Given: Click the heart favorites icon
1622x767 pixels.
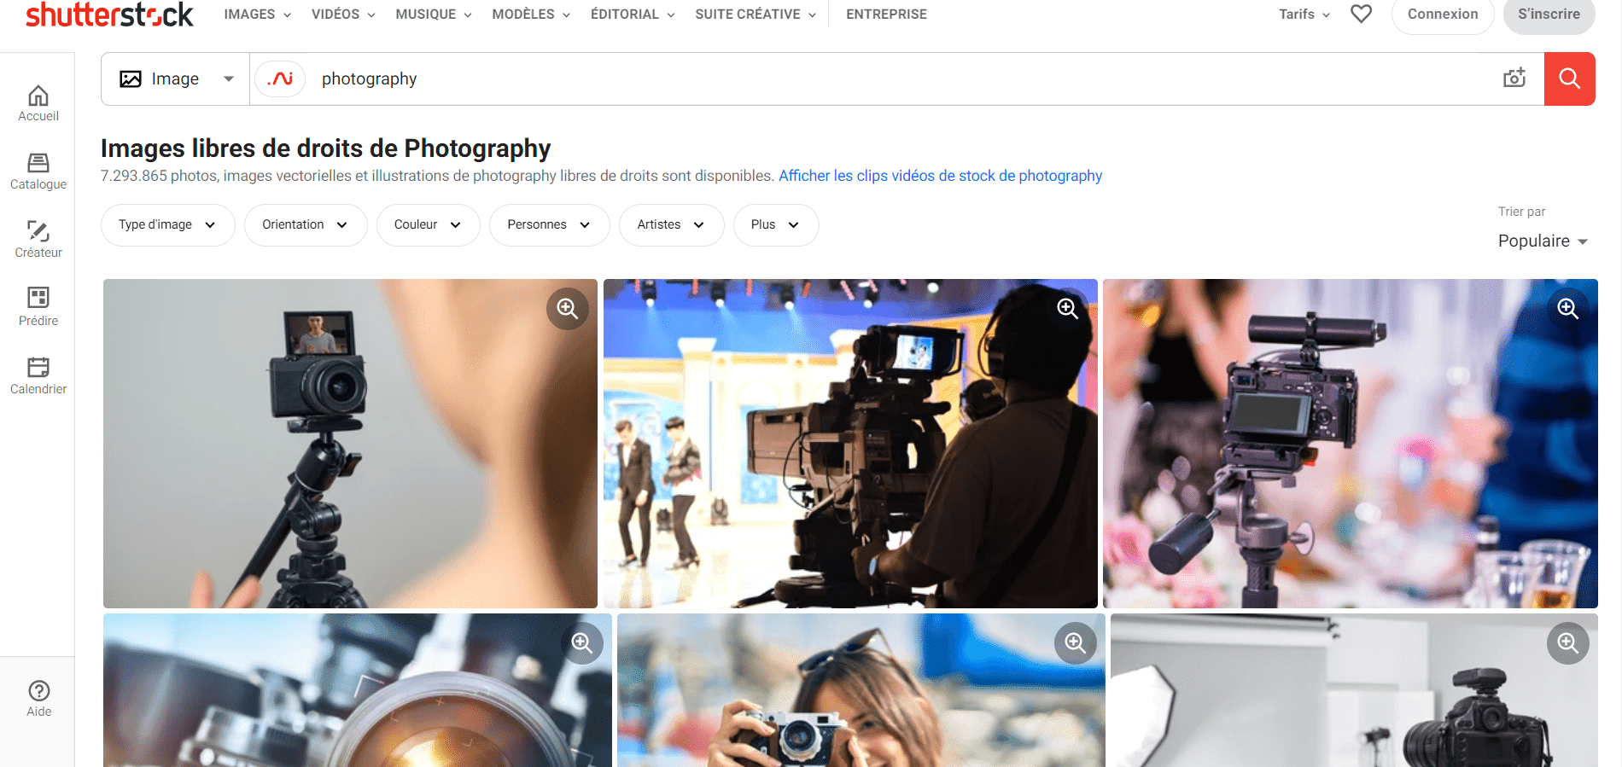Looking at the screenshot, I should tap(1362, 14).
